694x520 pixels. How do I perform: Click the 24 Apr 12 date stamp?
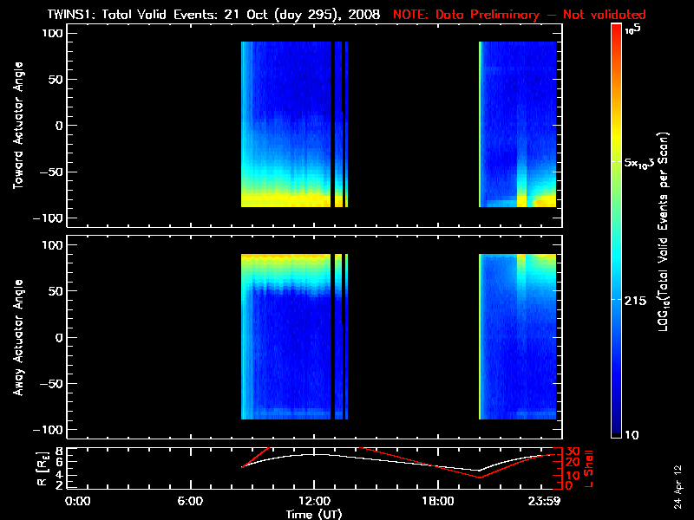(677, 480)
